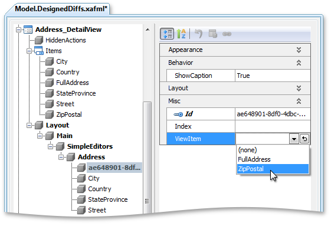Screen dimensions: 331x226
Task: Select Country under Items node
Action: click(x=67, y=72)
